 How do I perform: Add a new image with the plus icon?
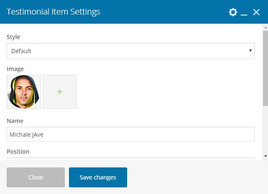[x=60, y=92]
